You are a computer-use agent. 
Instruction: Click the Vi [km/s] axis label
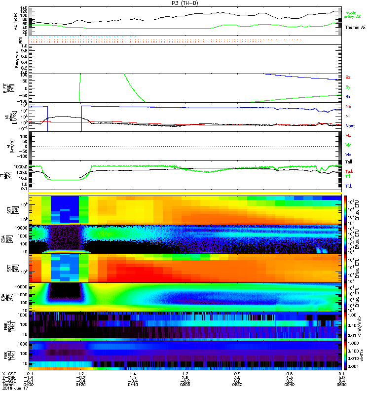click(11, 146)
